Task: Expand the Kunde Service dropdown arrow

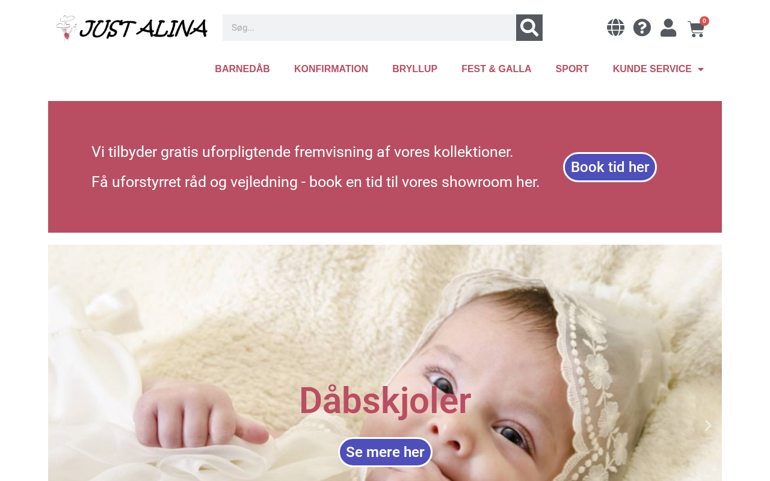Action: click(x=701, y=69)
